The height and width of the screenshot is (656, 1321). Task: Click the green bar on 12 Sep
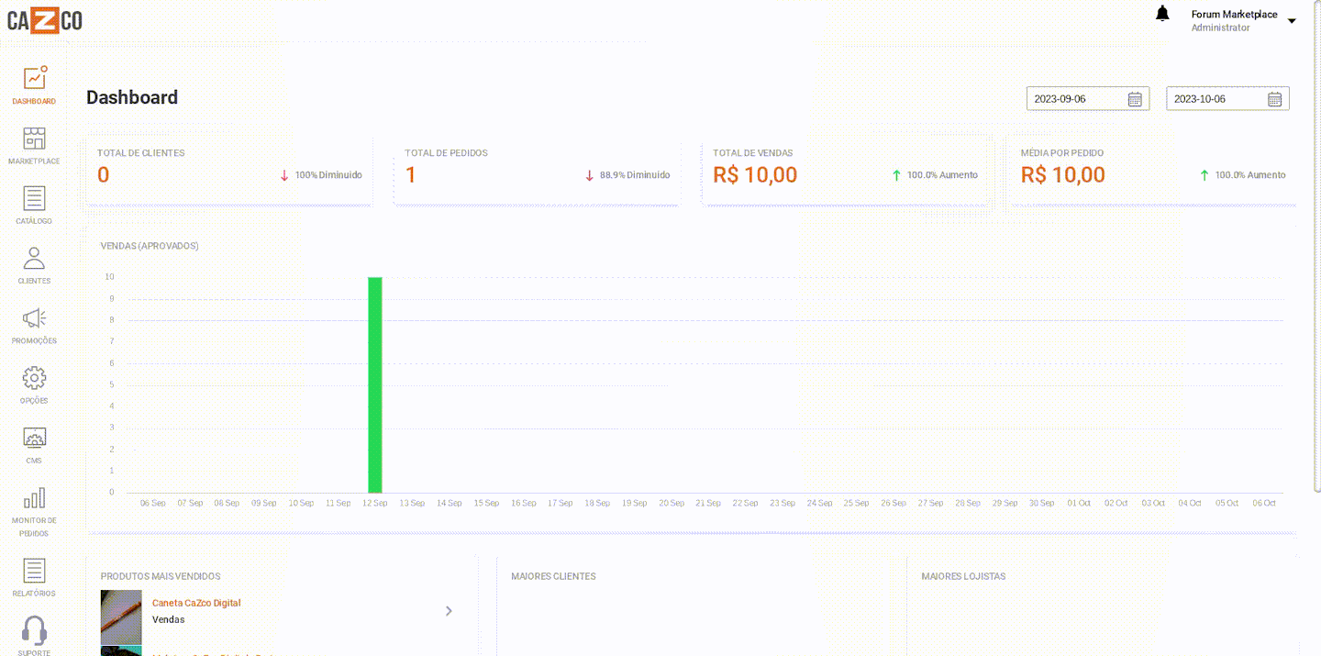[374, 384]
